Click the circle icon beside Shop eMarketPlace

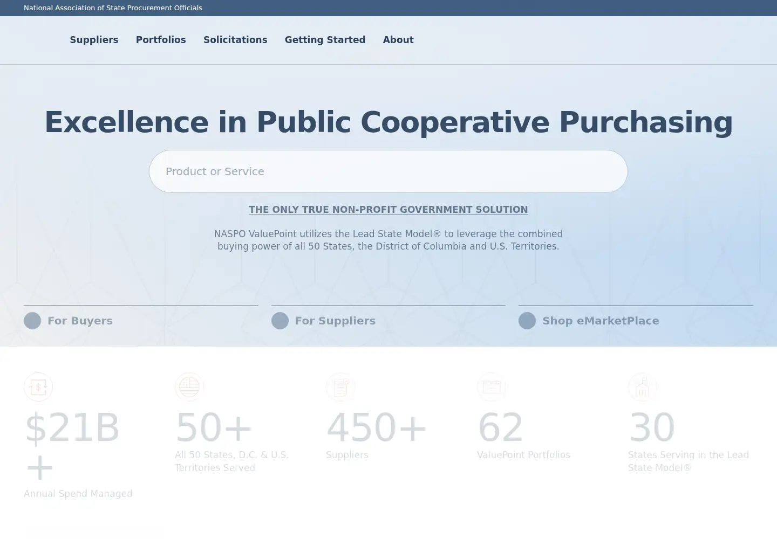pyautogui.click(x=527, y=321)
